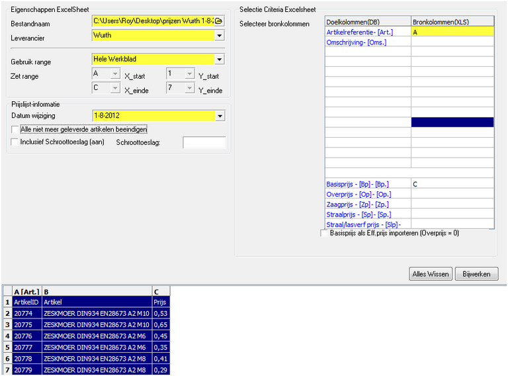The height and width of the screenshot is (376, 508).
Task: Click price cell 0,41
Action: (161, 359)
